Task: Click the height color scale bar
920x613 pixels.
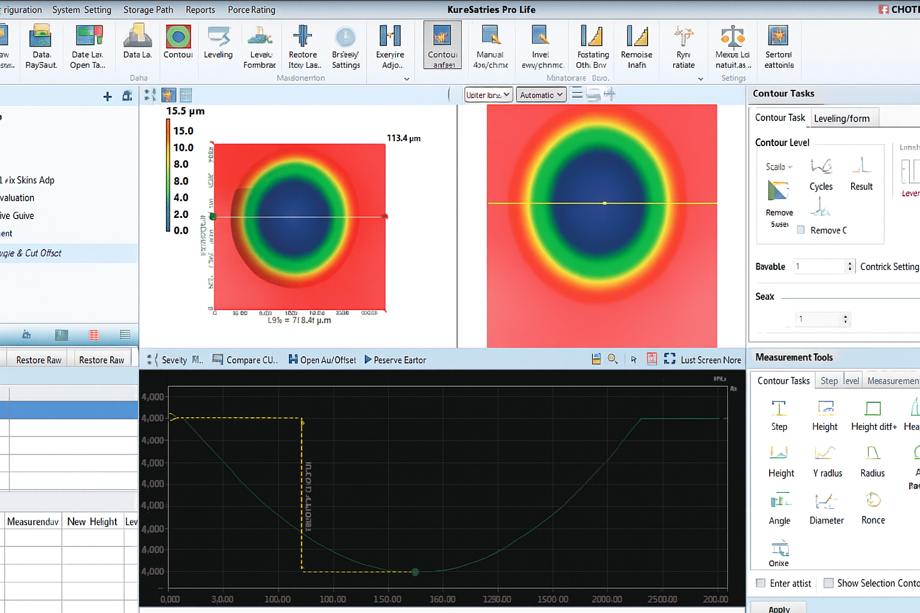Action: pyautogui.click(x=168, y=175)
